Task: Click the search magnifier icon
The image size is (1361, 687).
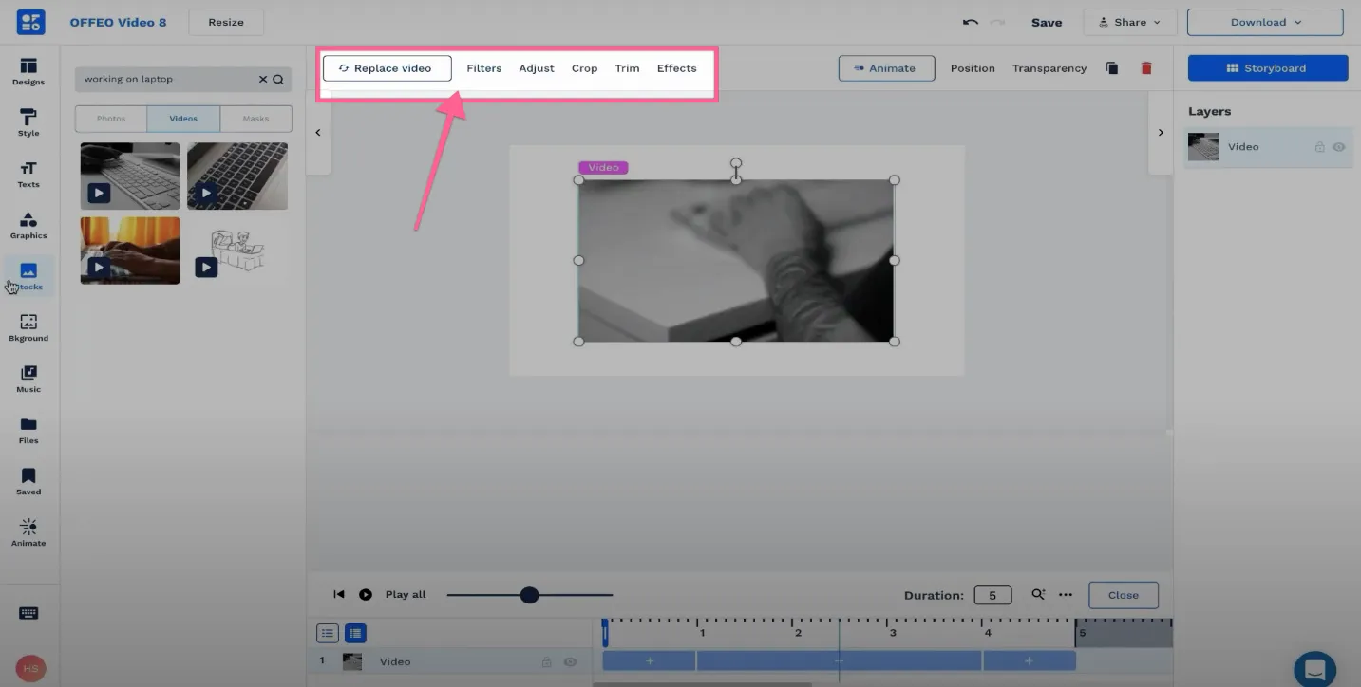Action: pyautogui.click(x=278, y=79)
